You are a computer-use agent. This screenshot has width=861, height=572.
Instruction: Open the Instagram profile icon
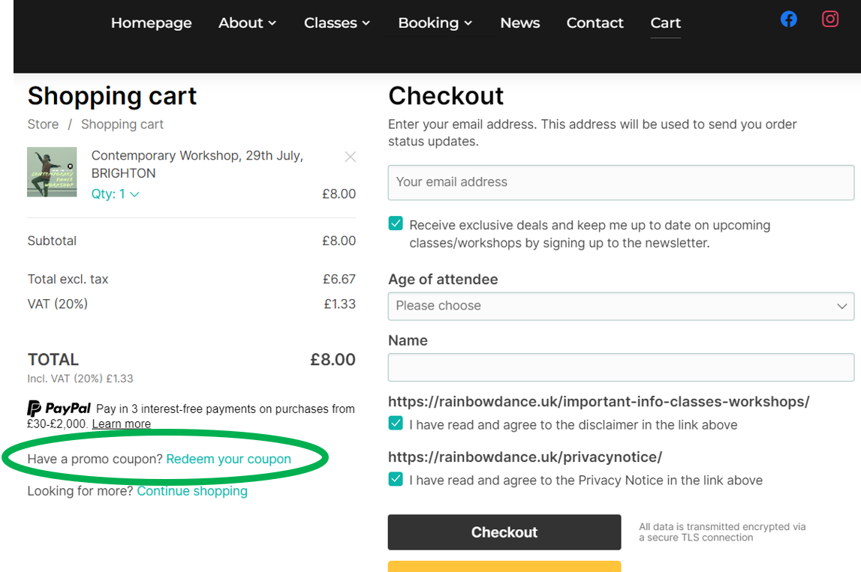tap(829, 19)
